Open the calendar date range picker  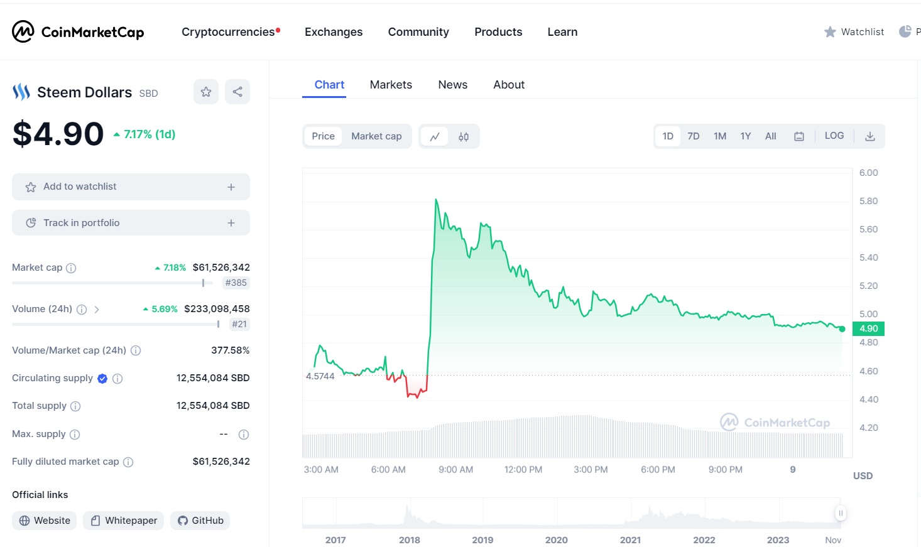(x=799, y=136)
